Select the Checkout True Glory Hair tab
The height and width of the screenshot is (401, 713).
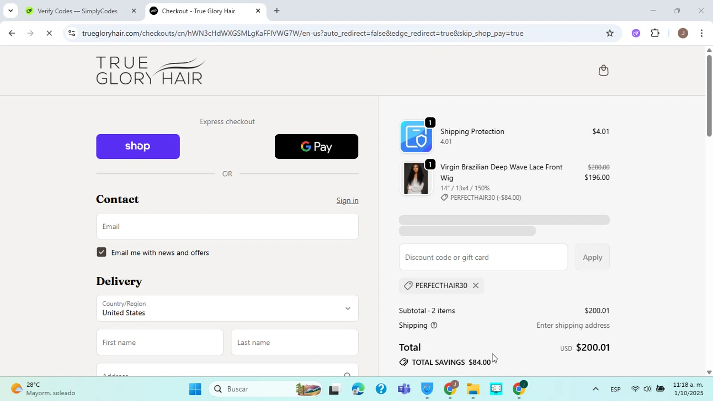point(199,10)
